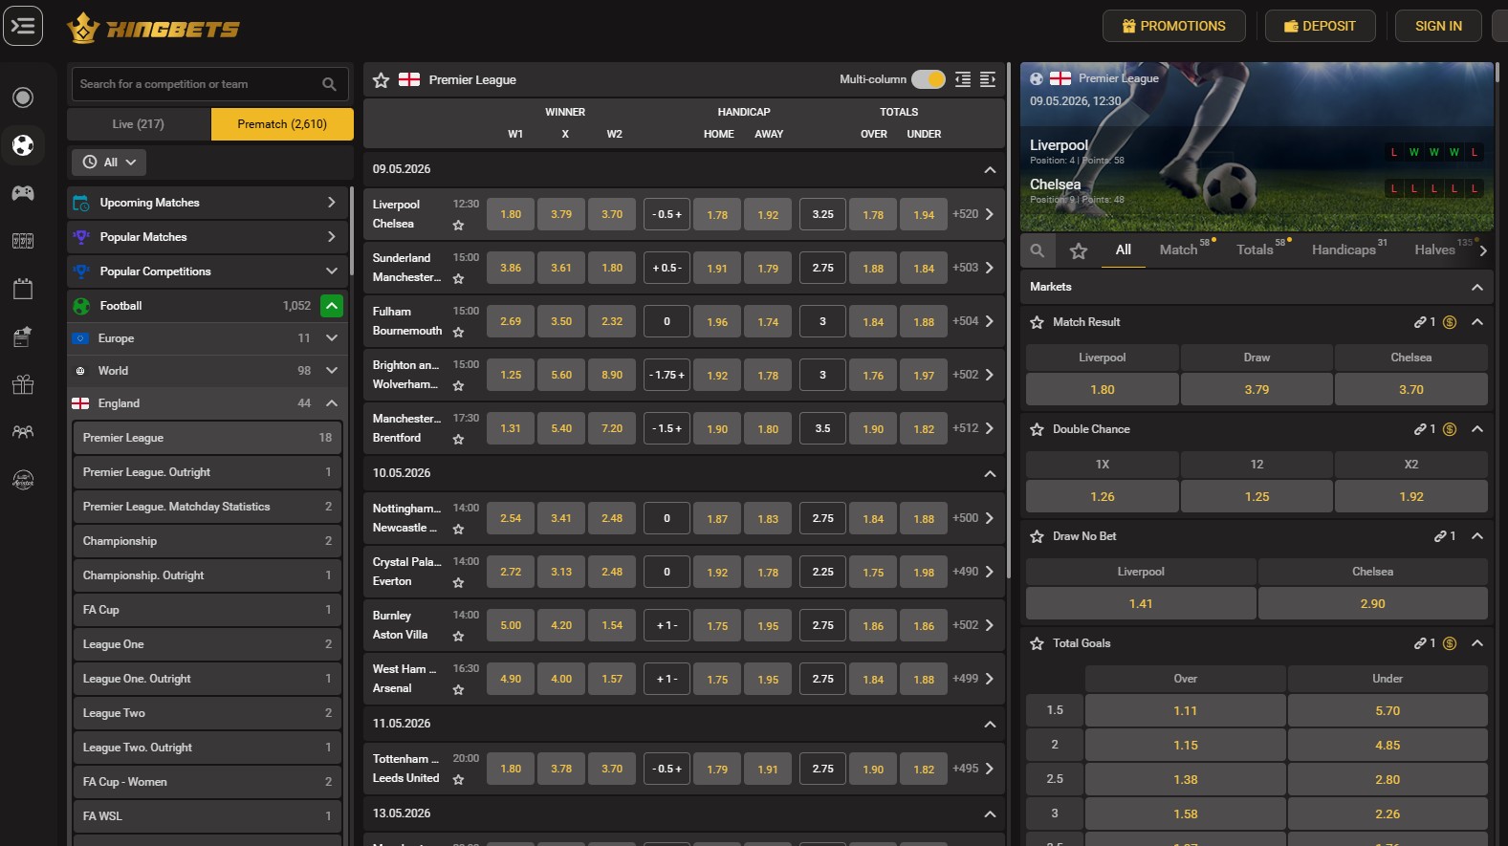Click the Kingbets crown logo
This screenshot has height=846, width=1508.
[153, 29]
